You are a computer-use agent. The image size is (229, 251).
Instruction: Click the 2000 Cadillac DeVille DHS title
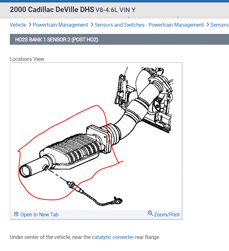52,10
